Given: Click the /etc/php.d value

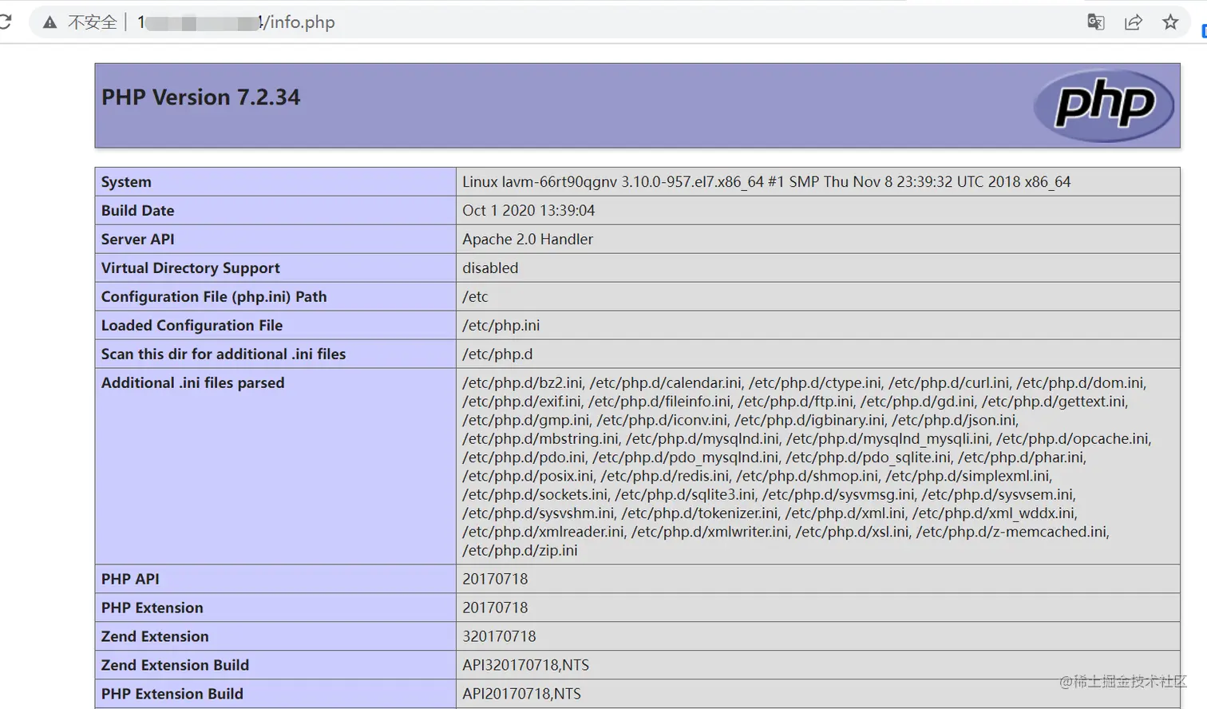Looking at the screenshot, I should coord(497,354).
